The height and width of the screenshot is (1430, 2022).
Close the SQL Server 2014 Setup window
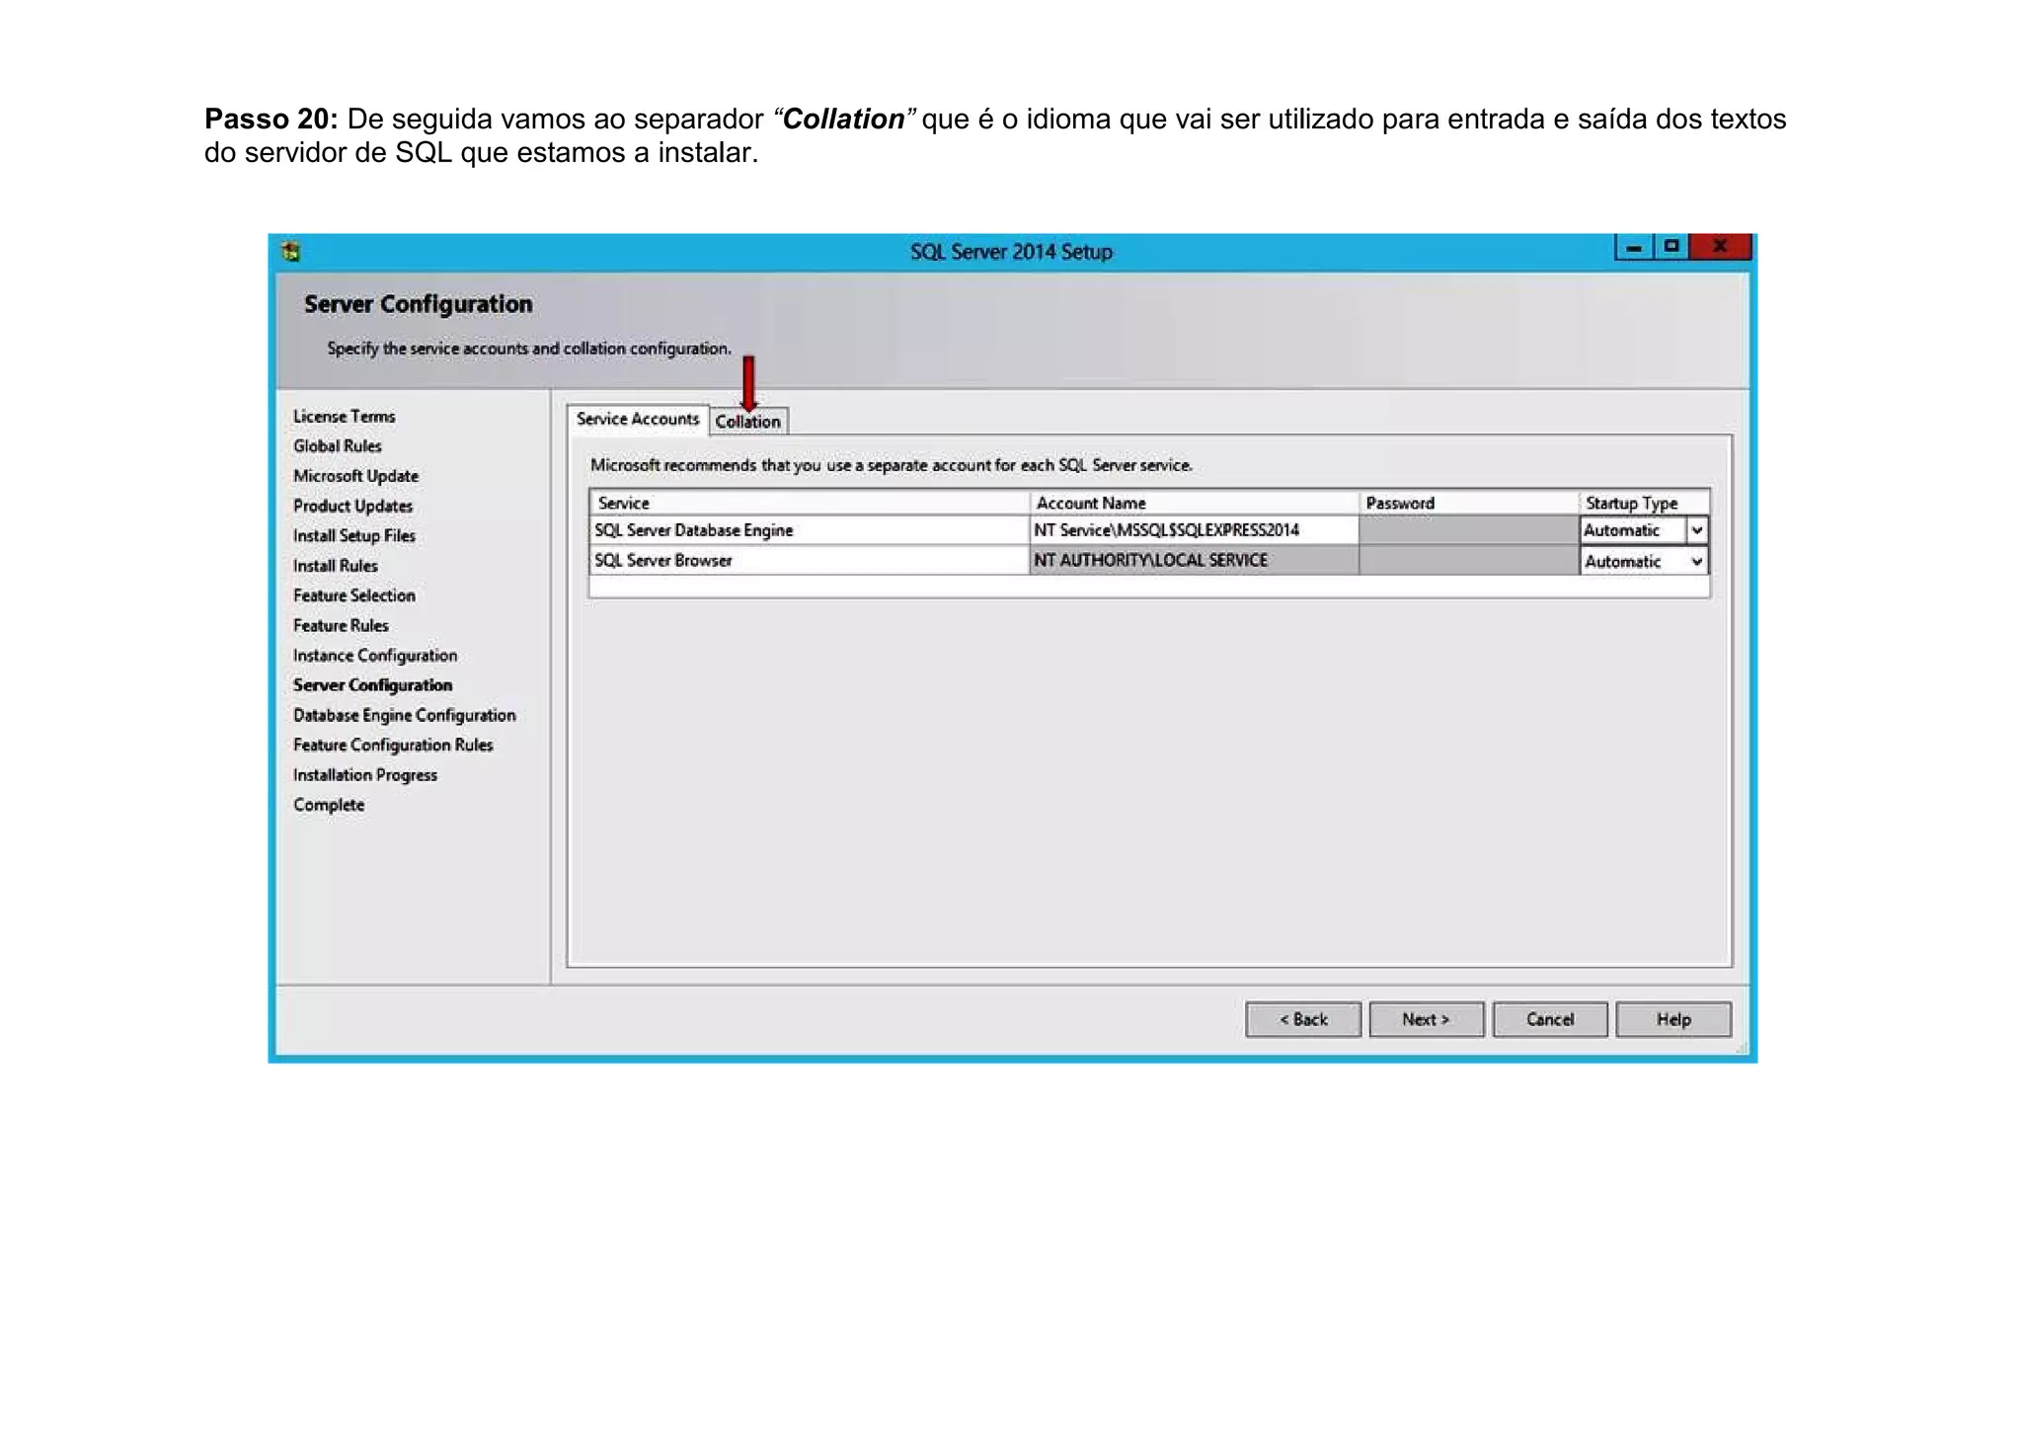tap(1719, 247)
